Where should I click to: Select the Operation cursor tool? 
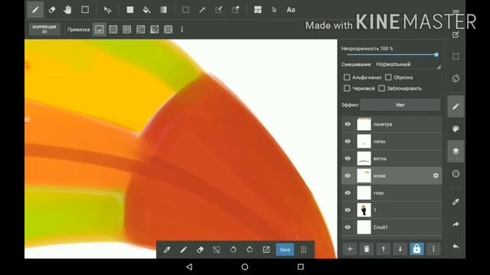pyautogui.click(x=274, y=10)
